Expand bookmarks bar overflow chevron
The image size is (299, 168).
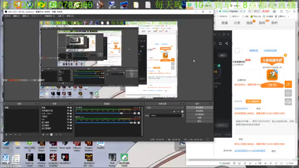point(288,16)
